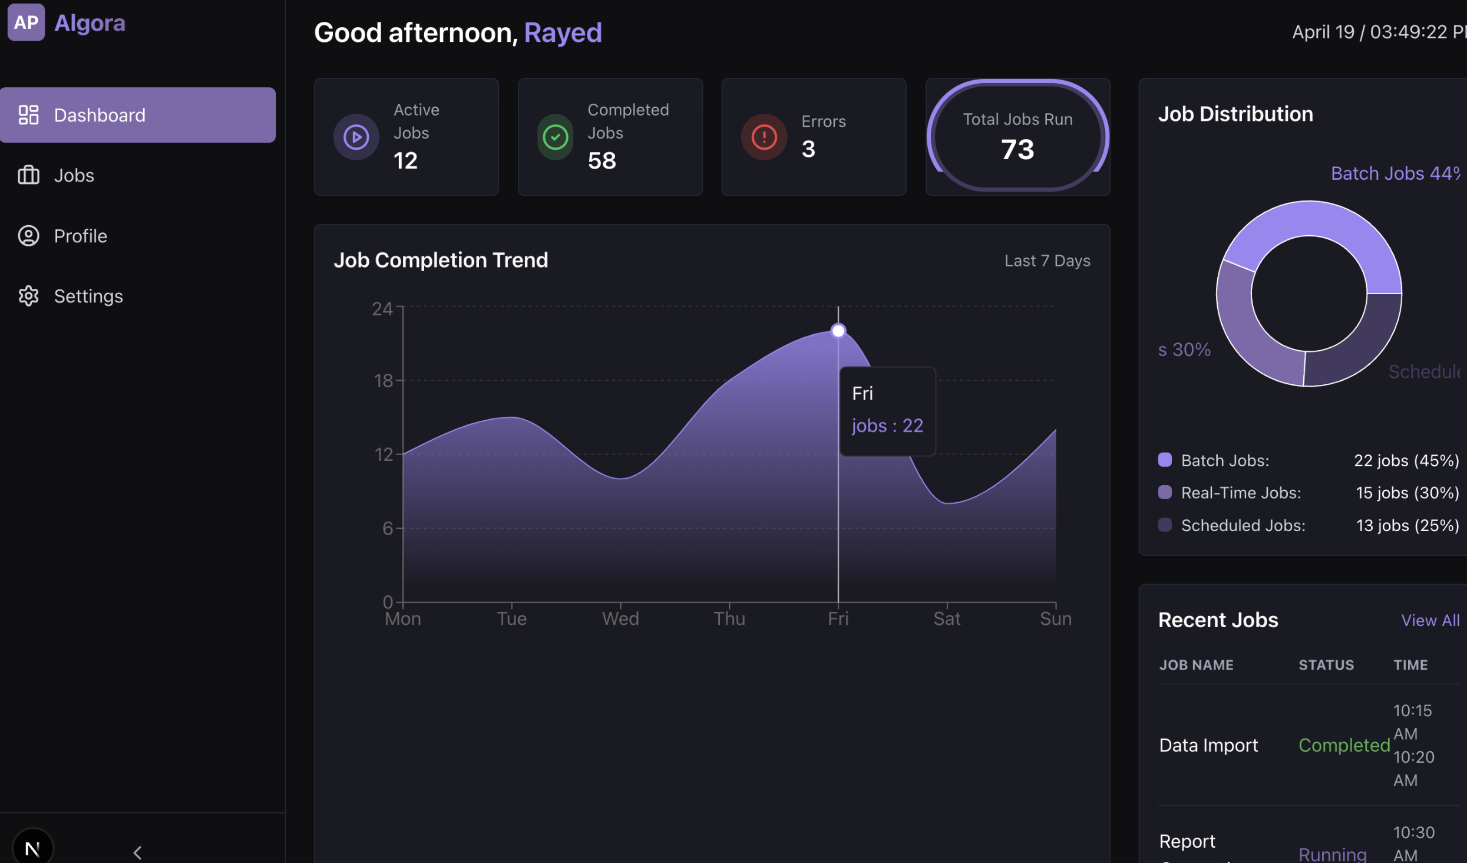Click the Settings gear icon

(x=28, y=296)
